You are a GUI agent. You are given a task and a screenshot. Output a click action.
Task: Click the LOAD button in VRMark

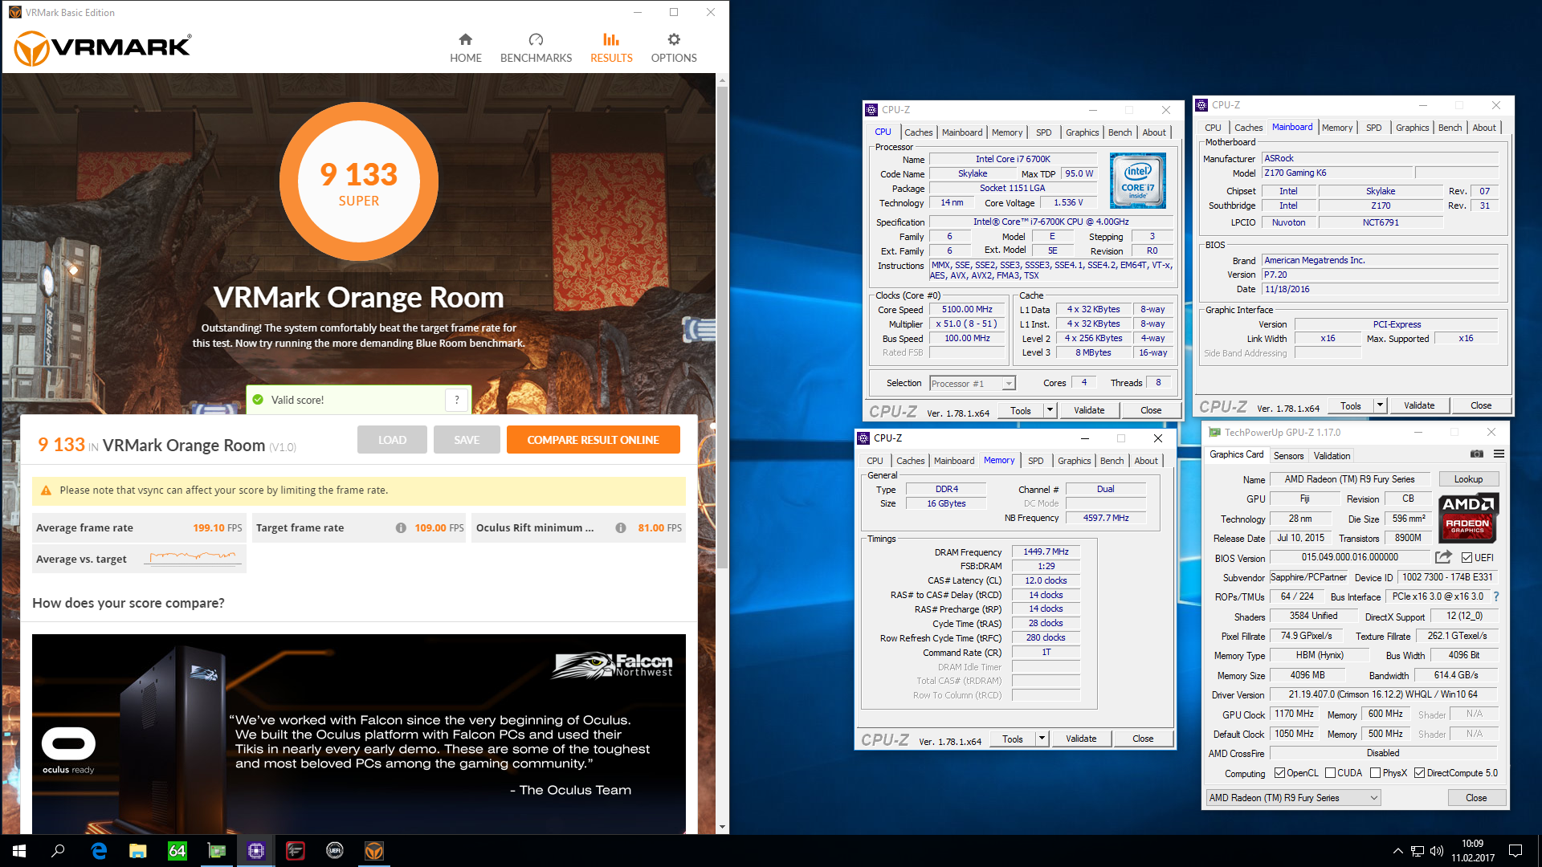tap(392, 440)
